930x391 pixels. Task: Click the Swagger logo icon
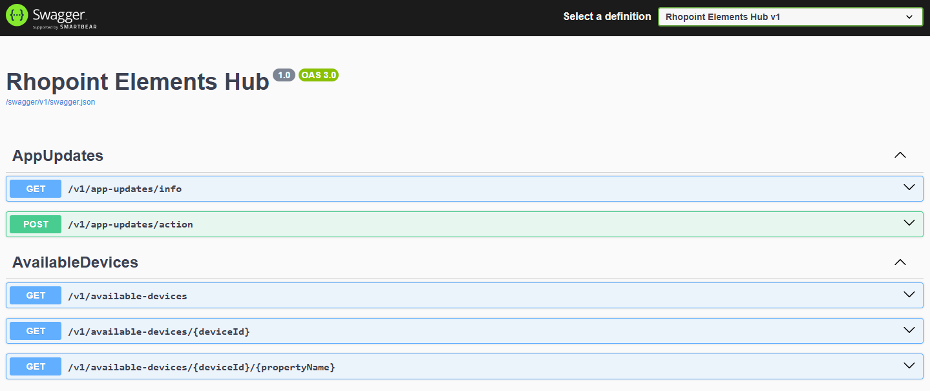point(17,16)
